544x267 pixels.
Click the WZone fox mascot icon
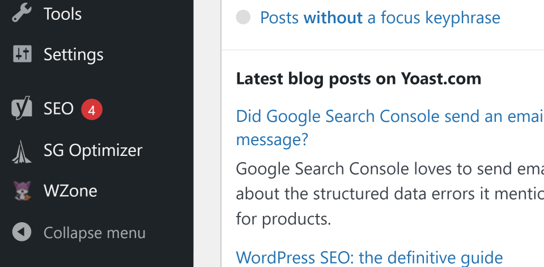point(22,190)
